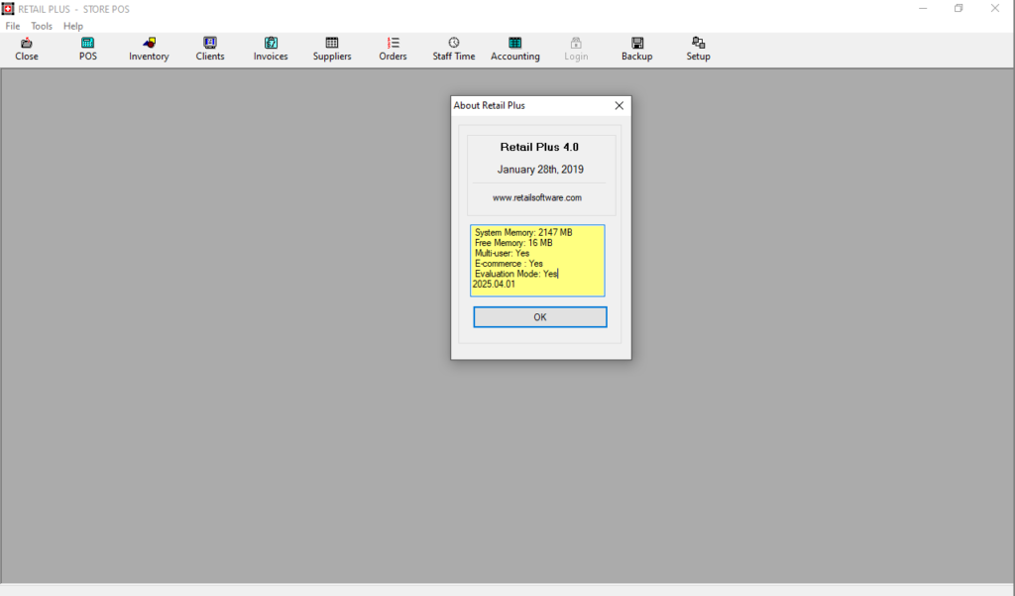Open the Help menu
Screen dimensions: 1015x596
pos(73,26)
